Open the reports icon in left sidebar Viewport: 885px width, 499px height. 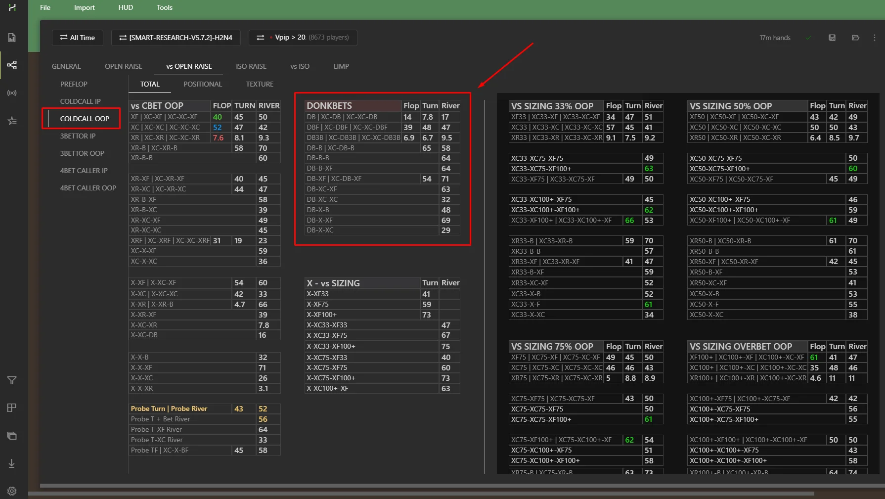12,38
